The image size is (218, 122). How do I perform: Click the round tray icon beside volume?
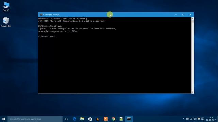tap(199, 119)
